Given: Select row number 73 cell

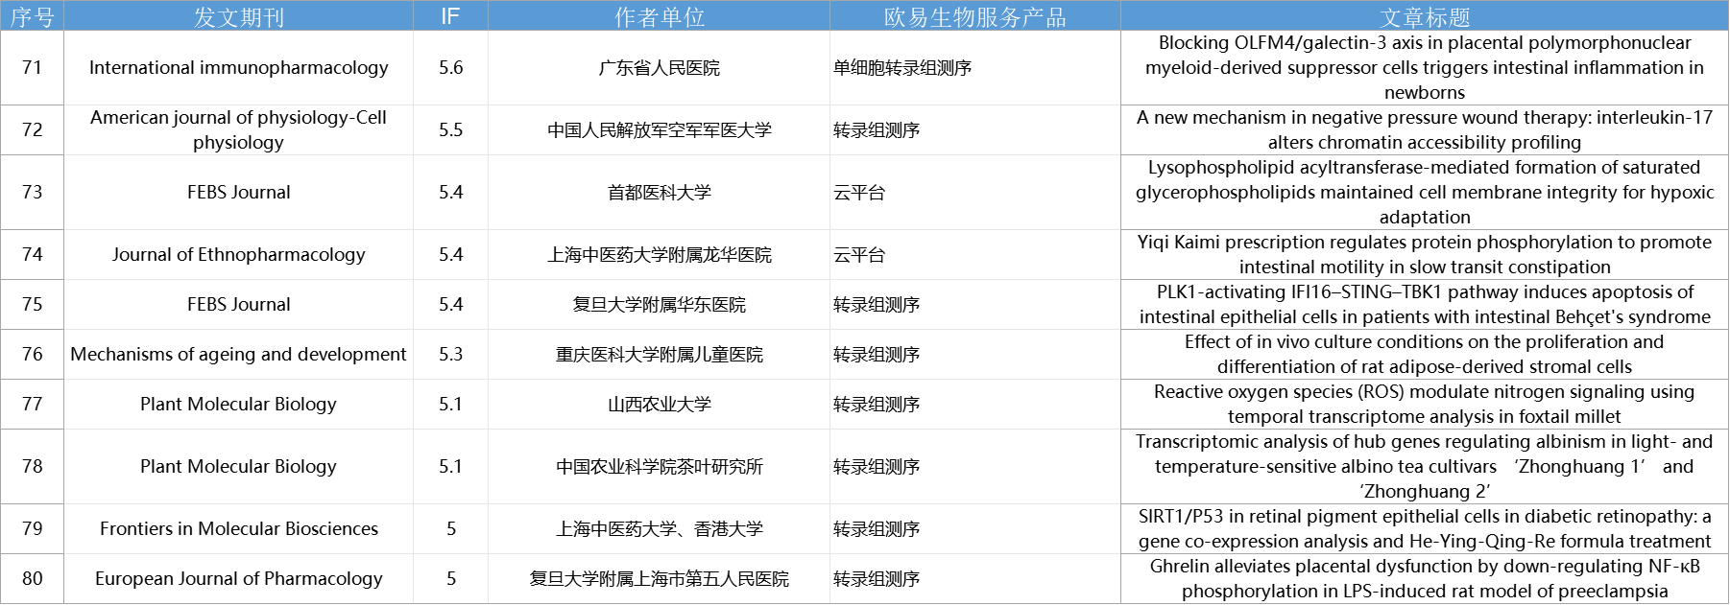Looking at the screenshot, I should 32,193.
